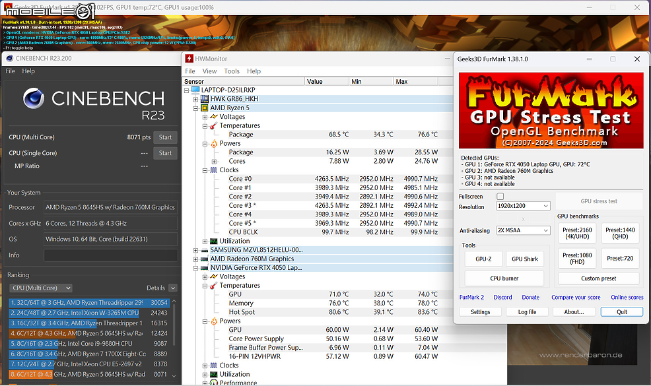Sort HWMonitor by the Value column header
The image size is (651, 386).
[x=327, y=81]
